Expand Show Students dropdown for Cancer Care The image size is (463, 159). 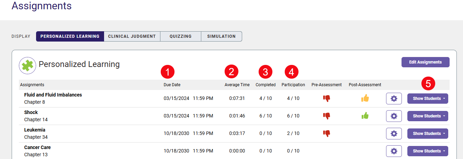(x=428, y=151)
